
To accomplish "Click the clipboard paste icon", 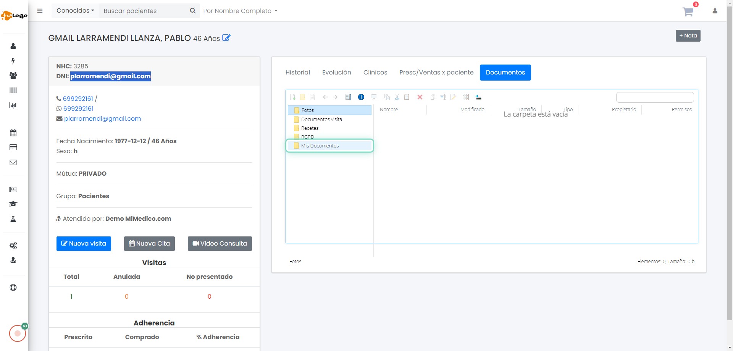I will (407, 97).
